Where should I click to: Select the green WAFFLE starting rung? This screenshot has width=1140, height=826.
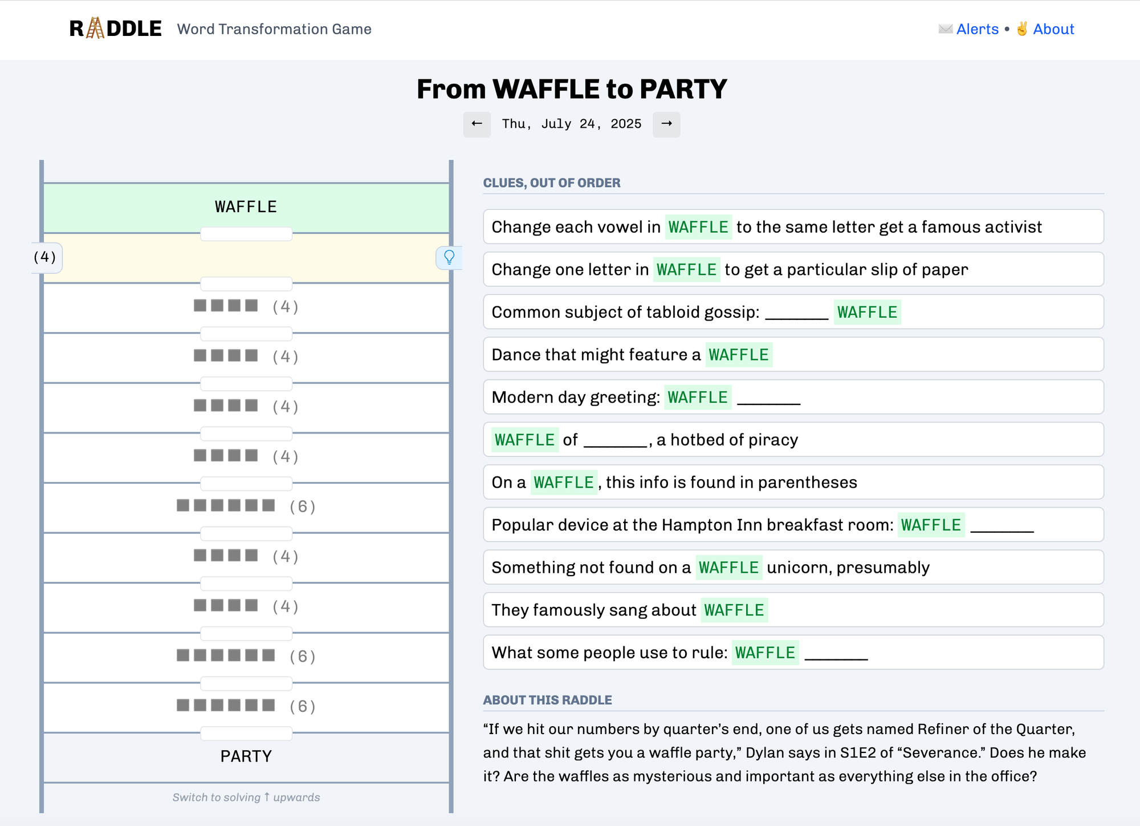tap(246, 206)
